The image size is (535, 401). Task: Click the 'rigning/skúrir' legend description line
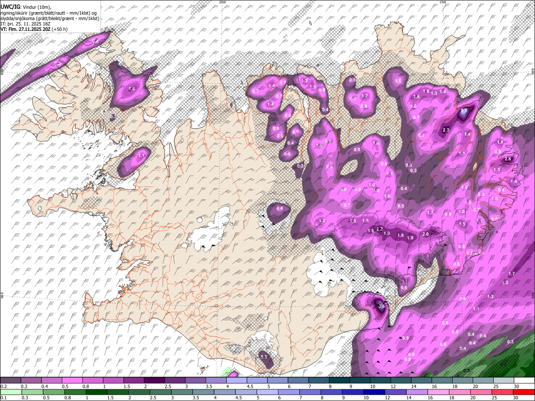(48, 13)
